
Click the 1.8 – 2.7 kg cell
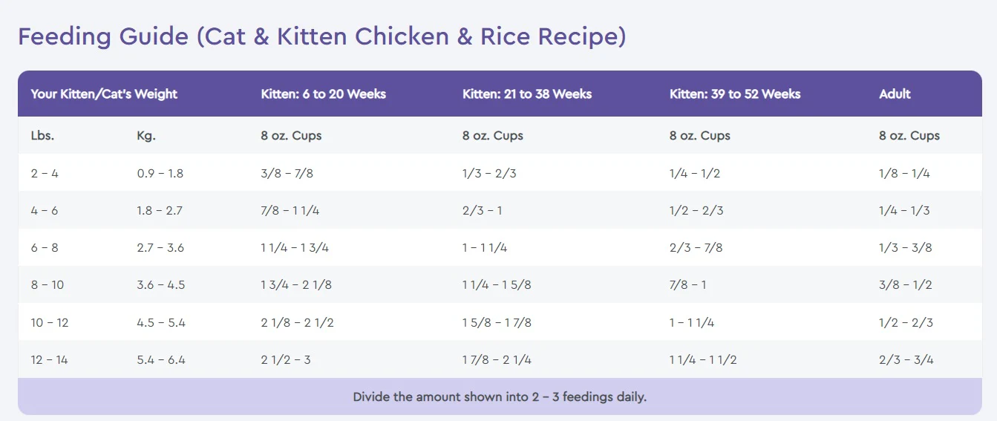tap(160, 210)
